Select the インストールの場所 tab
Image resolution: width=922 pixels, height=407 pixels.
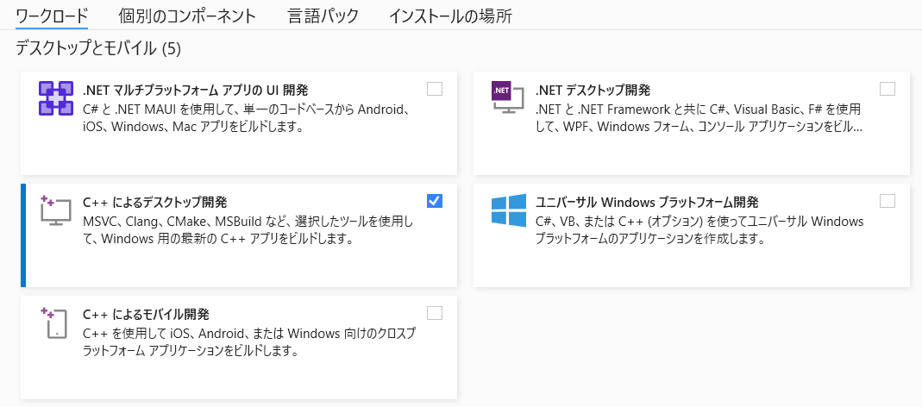pos(450,16)
